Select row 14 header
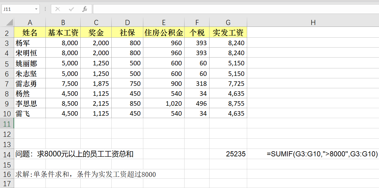The width and height of the screenshot is (379, 188). (x=7, y=154)
